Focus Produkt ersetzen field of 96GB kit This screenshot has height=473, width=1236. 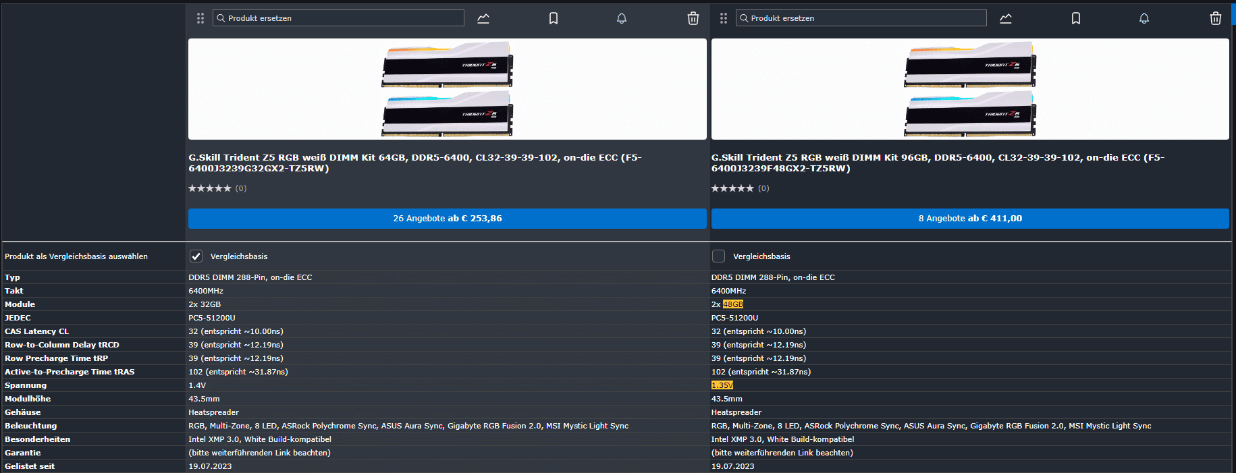coord(861,18)
